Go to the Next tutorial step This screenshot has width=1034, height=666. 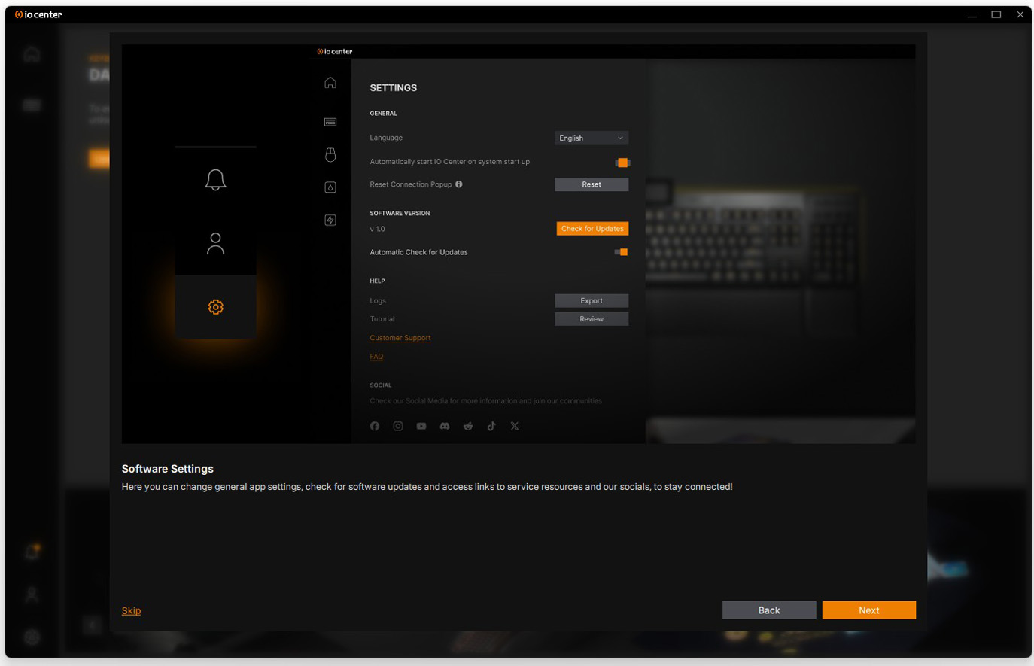868,610
